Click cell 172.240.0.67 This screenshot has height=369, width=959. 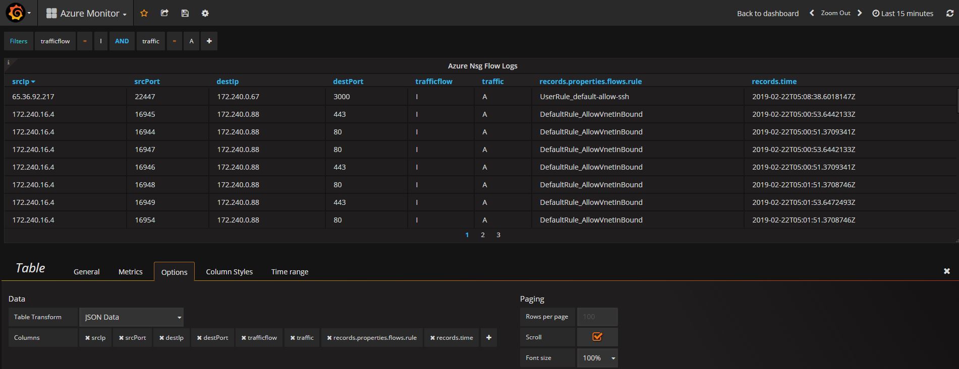pos(238,97)
